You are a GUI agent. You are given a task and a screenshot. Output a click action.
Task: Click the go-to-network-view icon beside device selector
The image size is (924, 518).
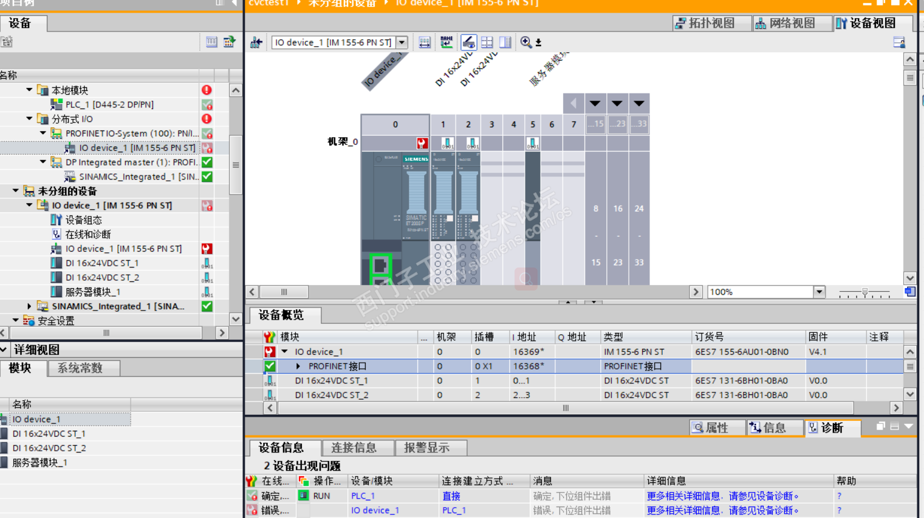point(256,42)
